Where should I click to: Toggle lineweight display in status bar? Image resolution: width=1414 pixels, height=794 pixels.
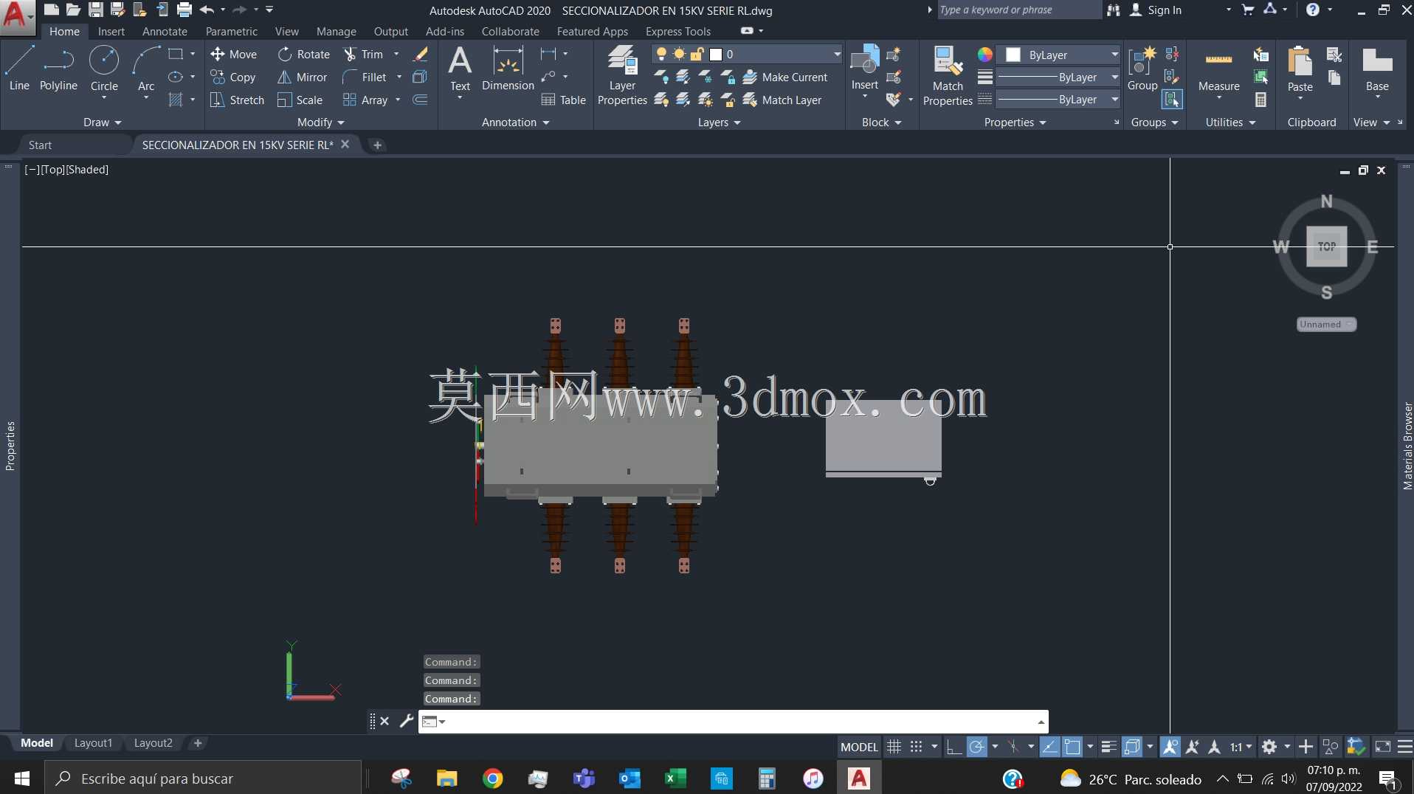1108,747
